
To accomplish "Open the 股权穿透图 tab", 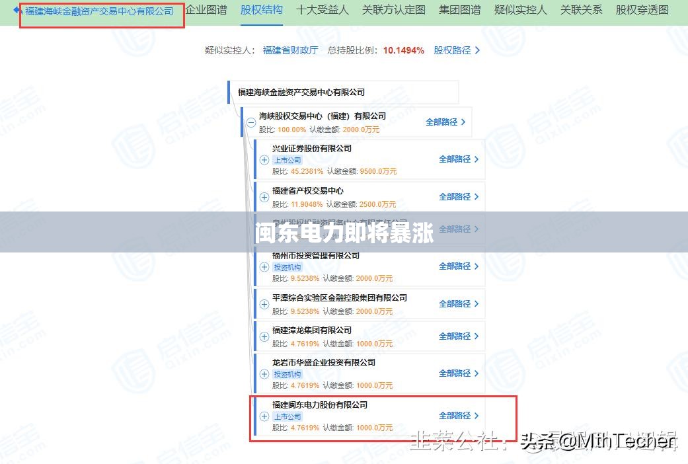I will 642,10.
